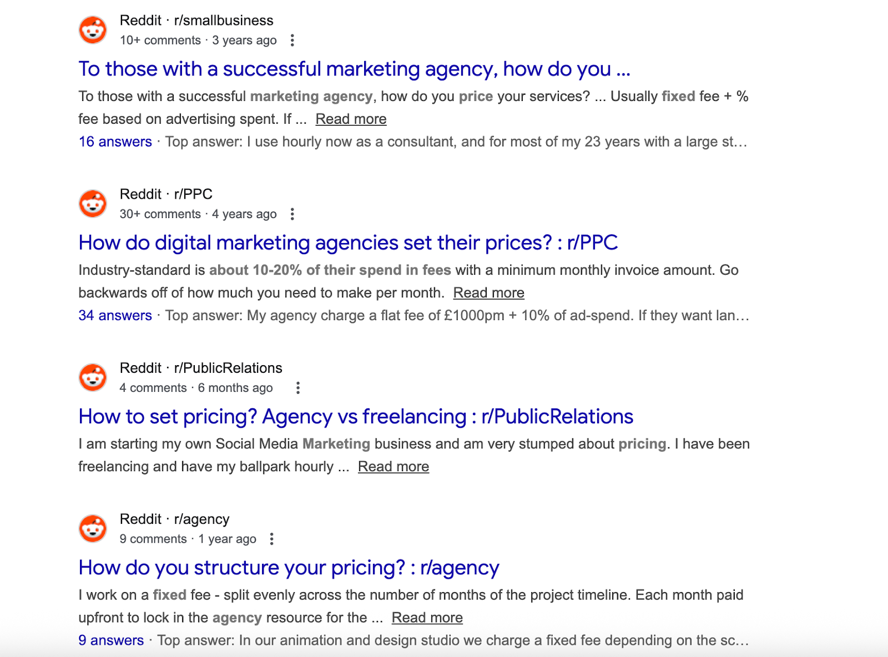Click the "16 answers" link
Viewport: 888px width, 657px height.
coord(114,141)
